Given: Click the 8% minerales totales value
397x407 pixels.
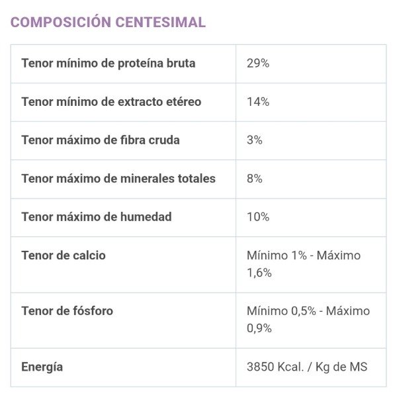Looking at the screenshot, I should 254,179.
